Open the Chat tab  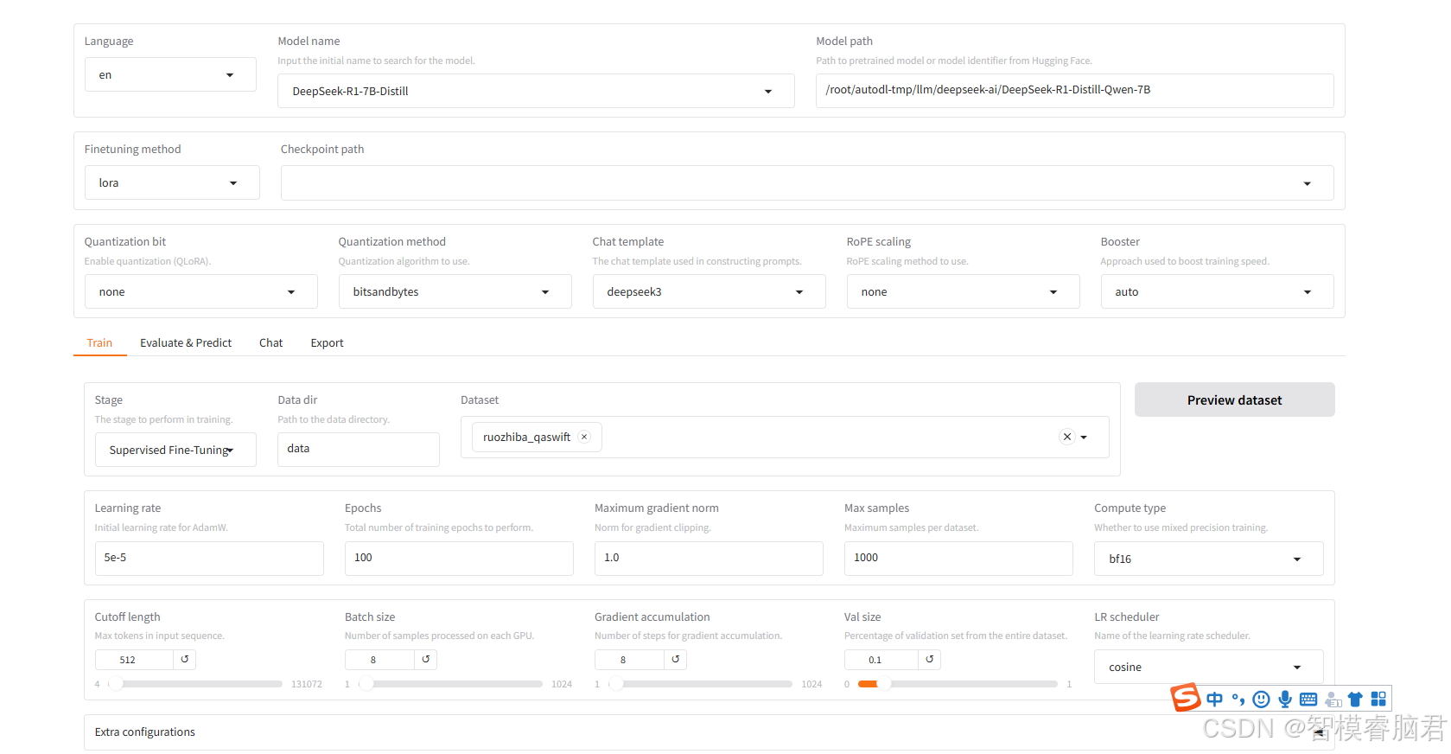(x=270, y=342)
